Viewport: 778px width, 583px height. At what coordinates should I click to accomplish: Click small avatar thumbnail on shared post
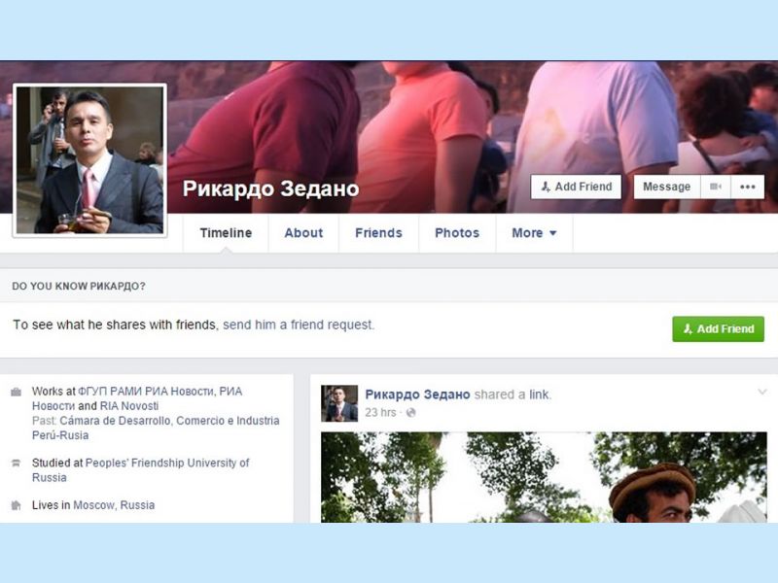(339, 403)
